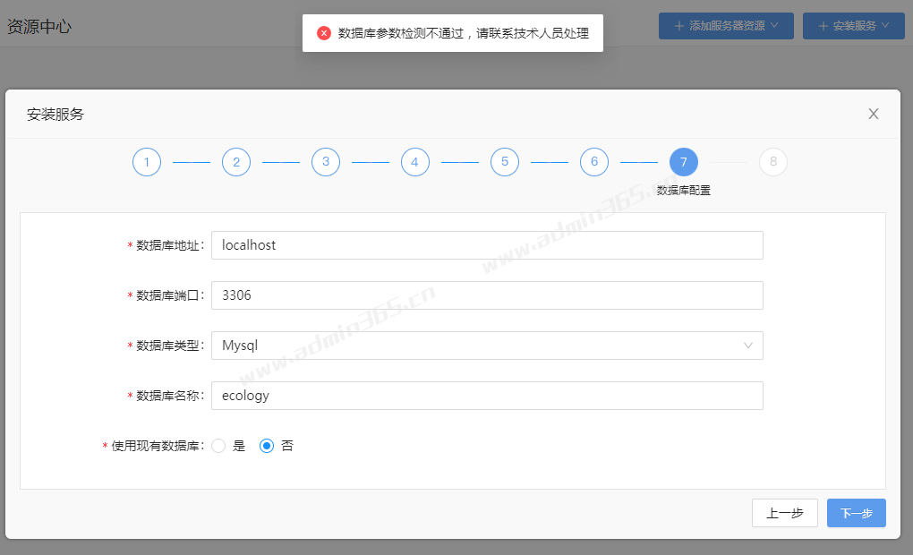Click red error icon in notification
The height and width of the screenshot is (555, 913).
(324, 33)
